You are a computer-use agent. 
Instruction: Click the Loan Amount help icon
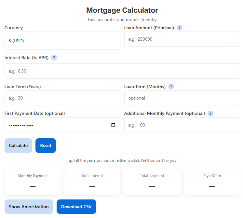pyautogui.click(x=180, y=28)
